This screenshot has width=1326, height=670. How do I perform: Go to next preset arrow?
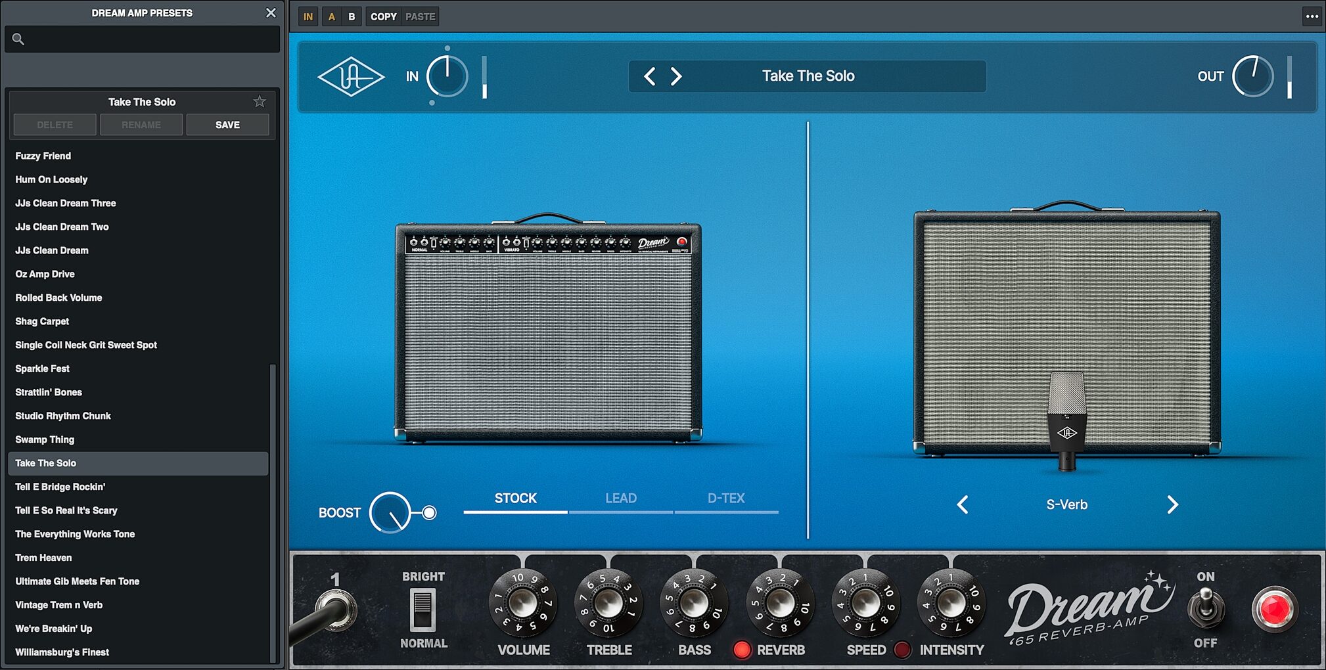(676, 76)
